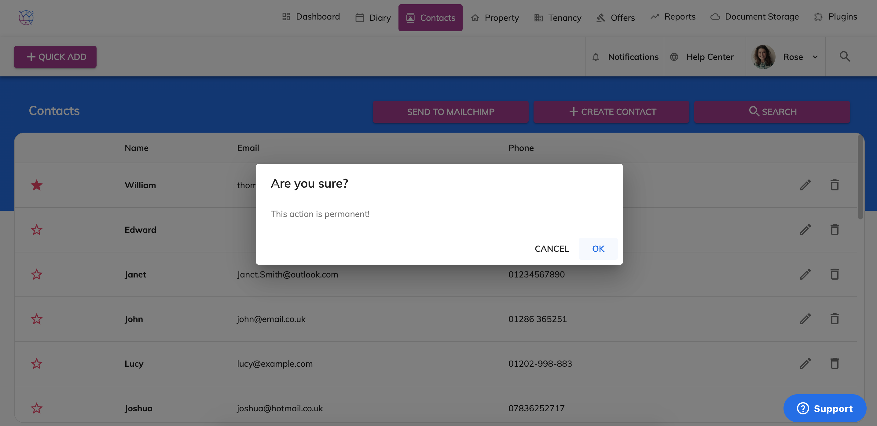
Task: Toggle favorite star for Lucy
Action: coord(36,363)
